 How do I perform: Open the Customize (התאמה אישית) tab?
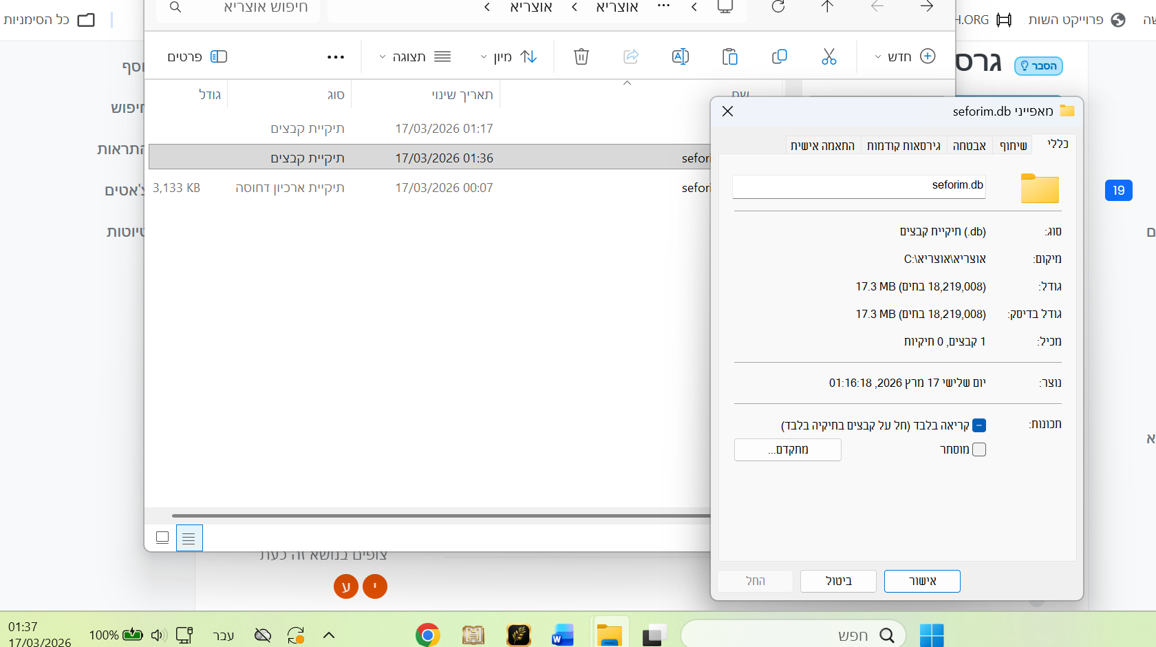(x=822, y=145)
